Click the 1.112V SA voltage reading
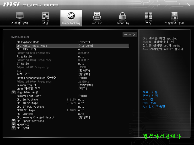 (71, 100)
